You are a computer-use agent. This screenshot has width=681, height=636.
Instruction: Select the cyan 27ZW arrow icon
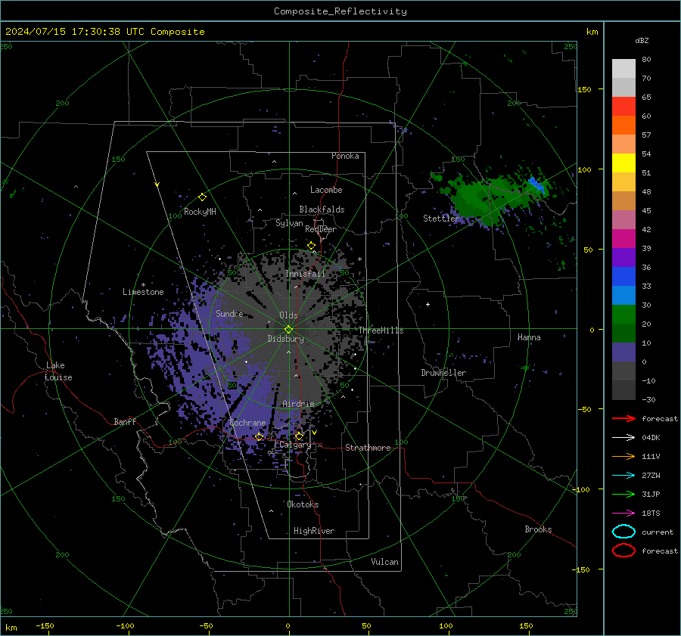(623, 476)
